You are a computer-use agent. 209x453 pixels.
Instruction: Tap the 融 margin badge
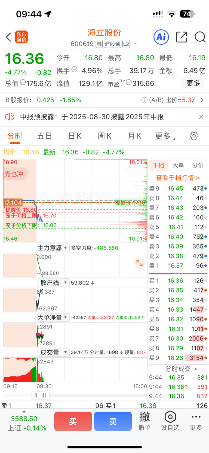(x=99, y=44)
